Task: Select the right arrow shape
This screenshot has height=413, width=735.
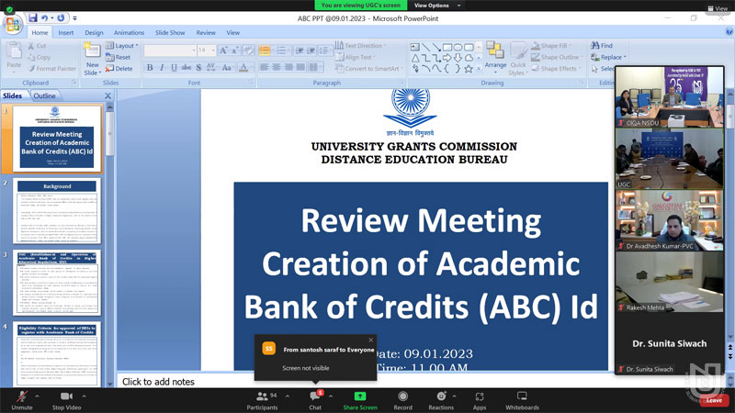Action: (447, 58)
